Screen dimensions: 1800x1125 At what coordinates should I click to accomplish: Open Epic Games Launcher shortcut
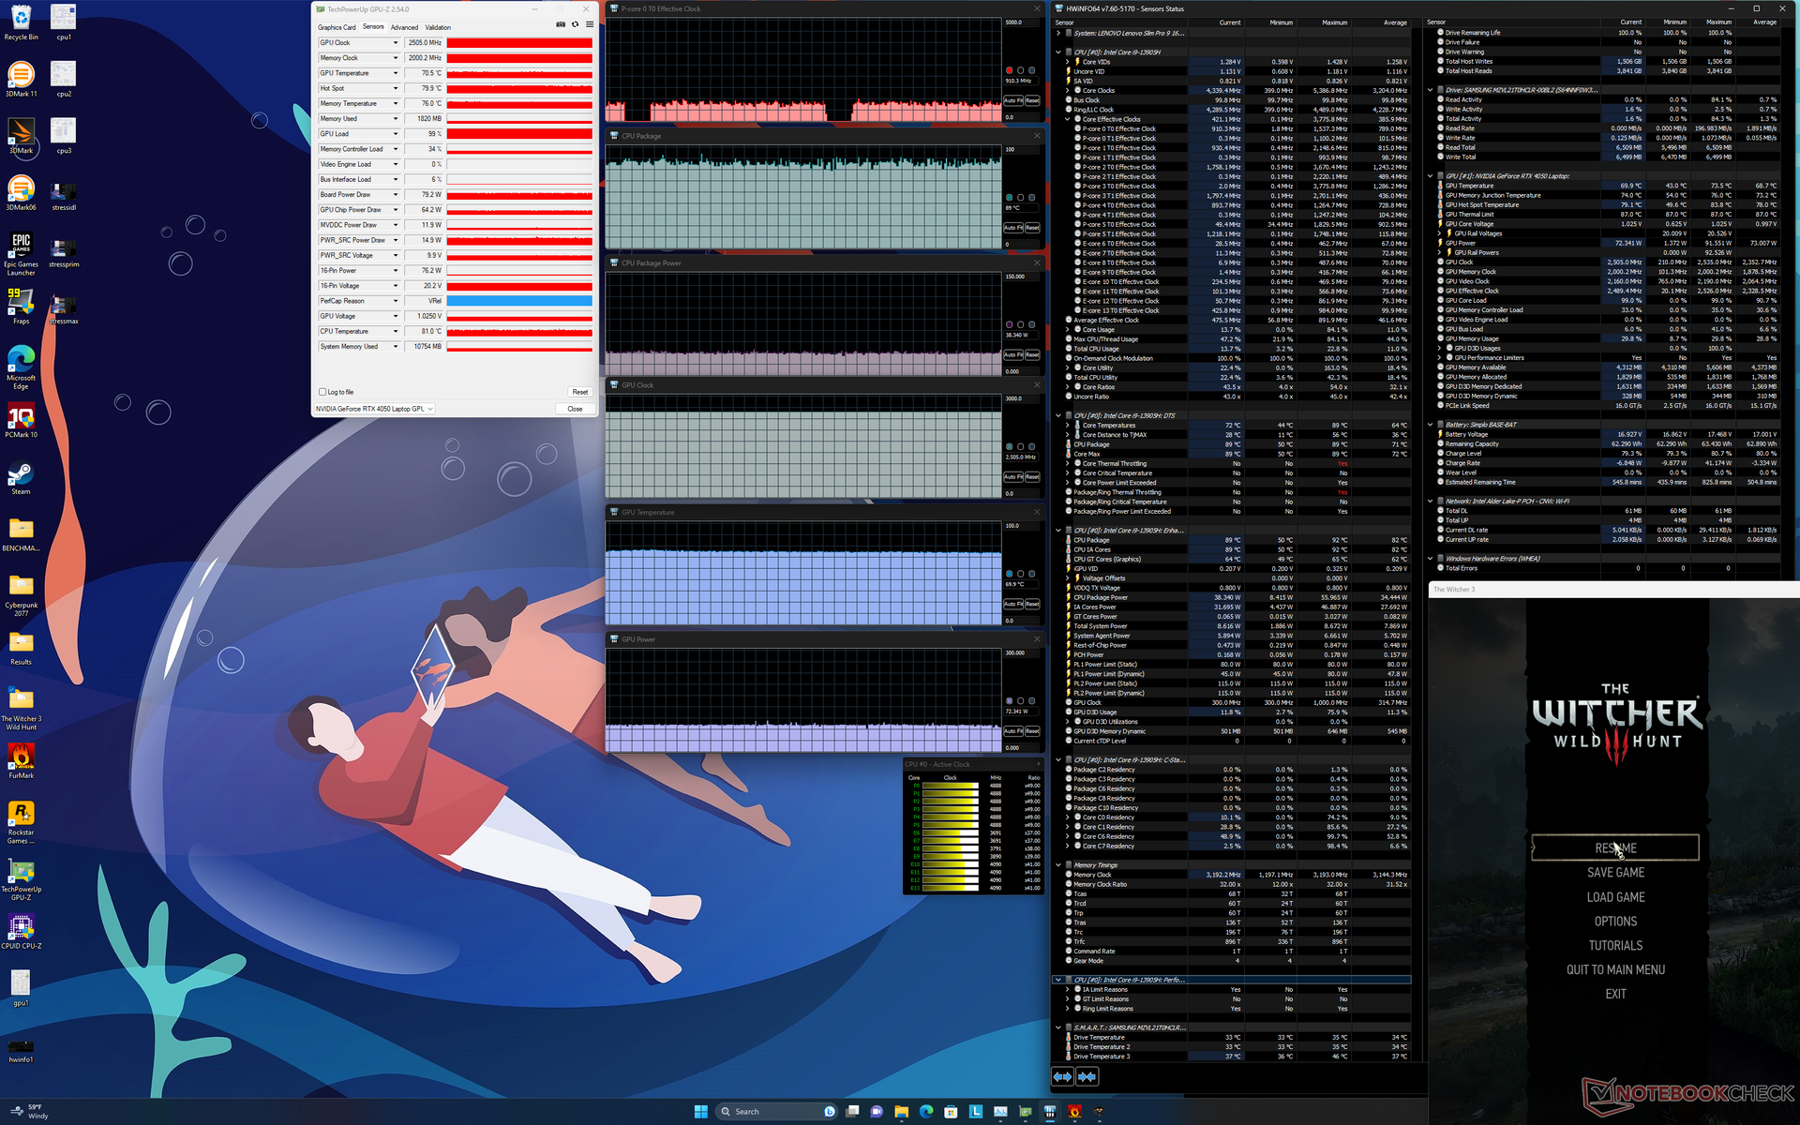coord(21,254)
